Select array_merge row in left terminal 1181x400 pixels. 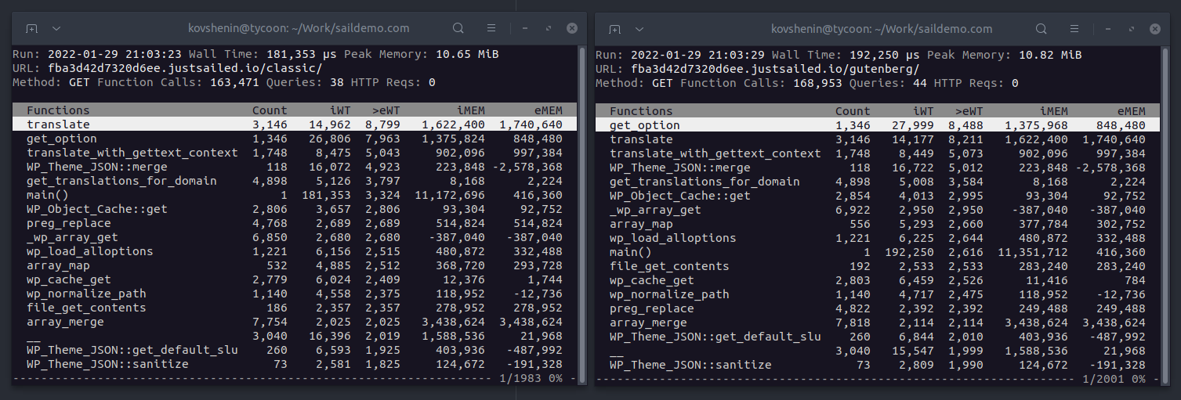tap(295, 322)
